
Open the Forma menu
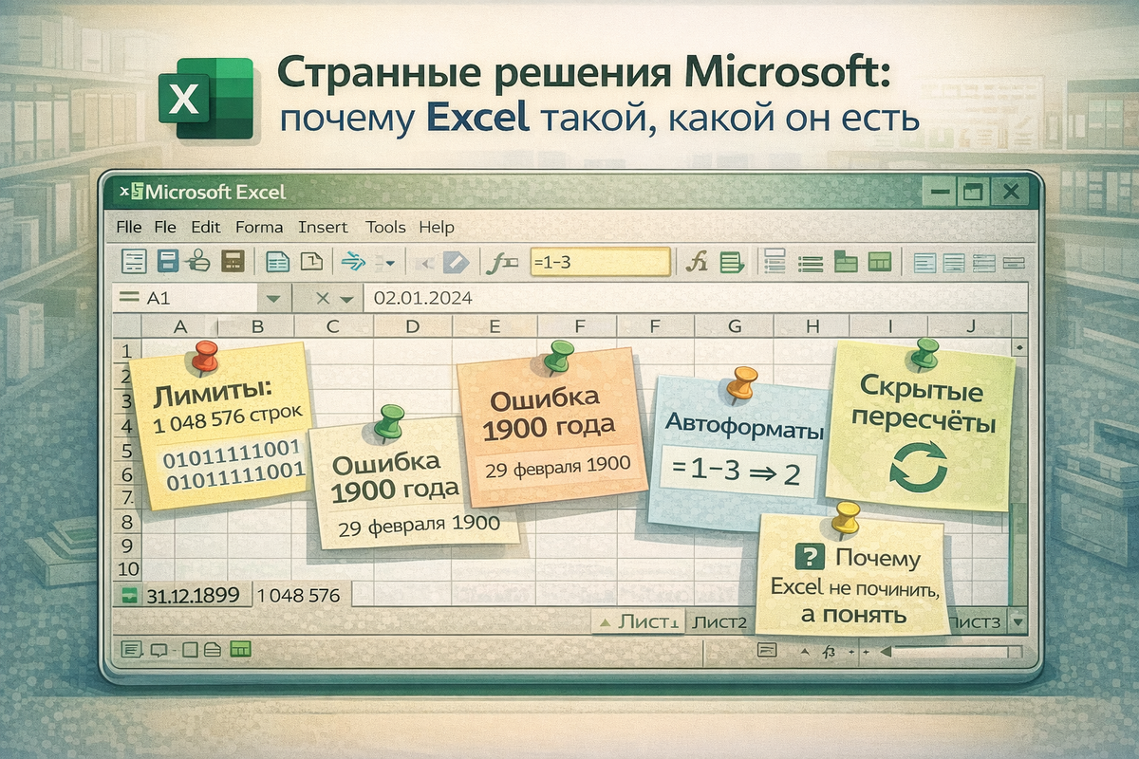pyautogui.click(x=259, y=228)
